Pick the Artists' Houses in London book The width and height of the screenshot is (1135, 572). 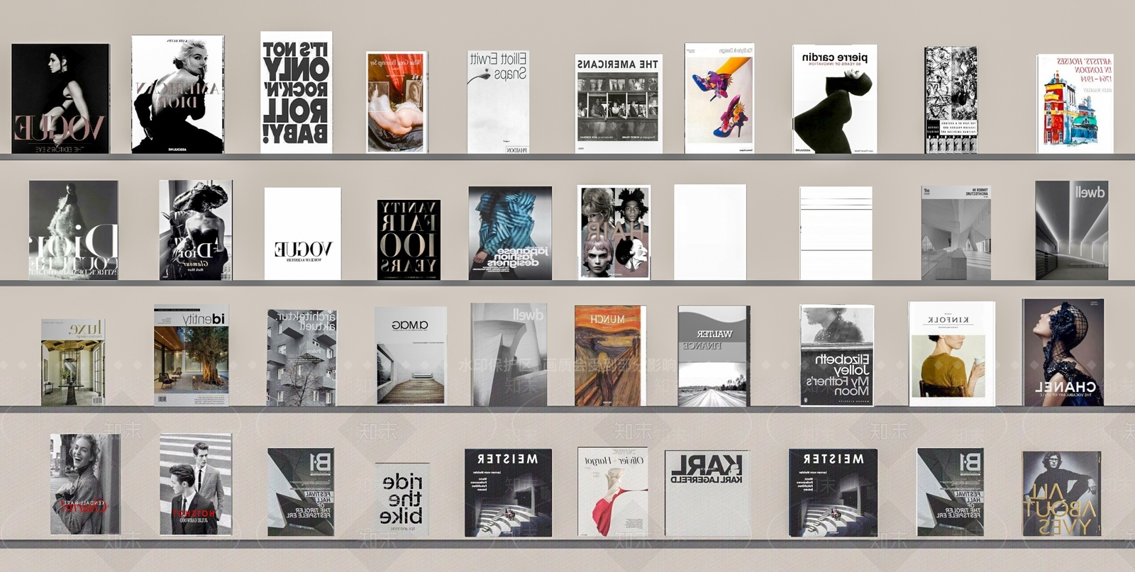click(1074, 103)
